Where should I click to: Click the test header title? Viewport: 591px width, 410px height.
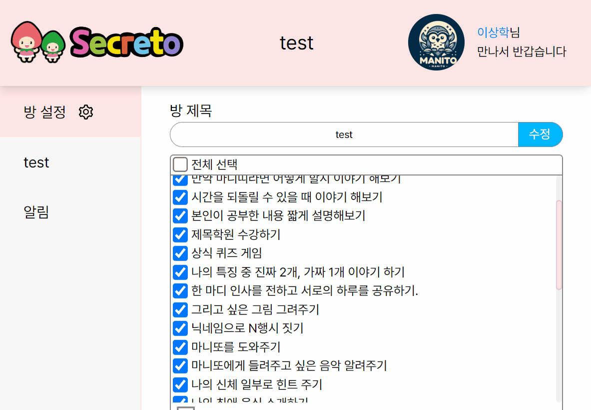296,42
